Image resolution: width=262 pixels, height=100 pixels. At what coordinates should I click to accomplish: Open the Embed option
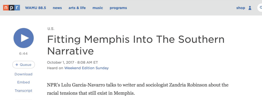[x=24, y=82]
